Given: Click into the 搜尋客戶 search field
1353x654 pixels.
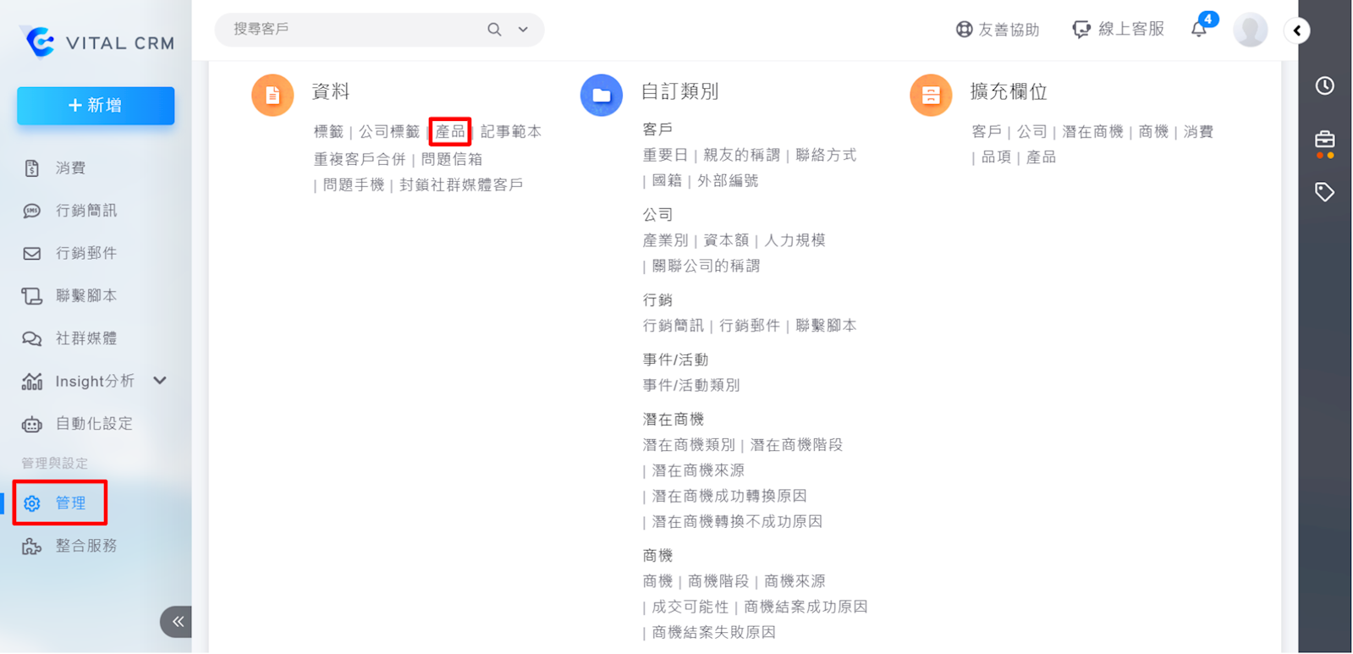Looking at the screenshot, I should pos(355,30).
